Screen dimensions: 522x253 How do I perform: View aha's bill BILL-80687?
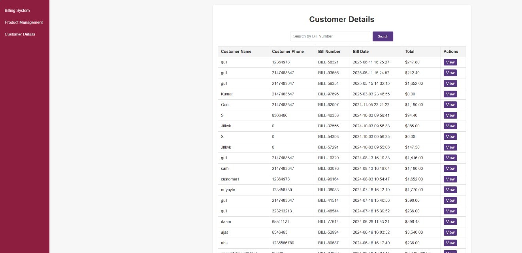[x=450, y=243]
